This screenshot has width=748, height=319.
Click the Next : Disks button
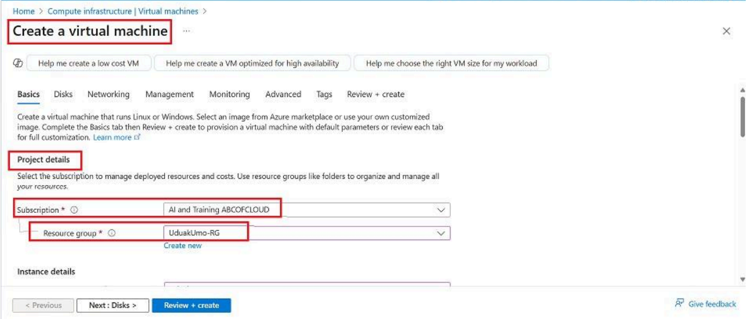pyautogui.click(x=112, y=305)
